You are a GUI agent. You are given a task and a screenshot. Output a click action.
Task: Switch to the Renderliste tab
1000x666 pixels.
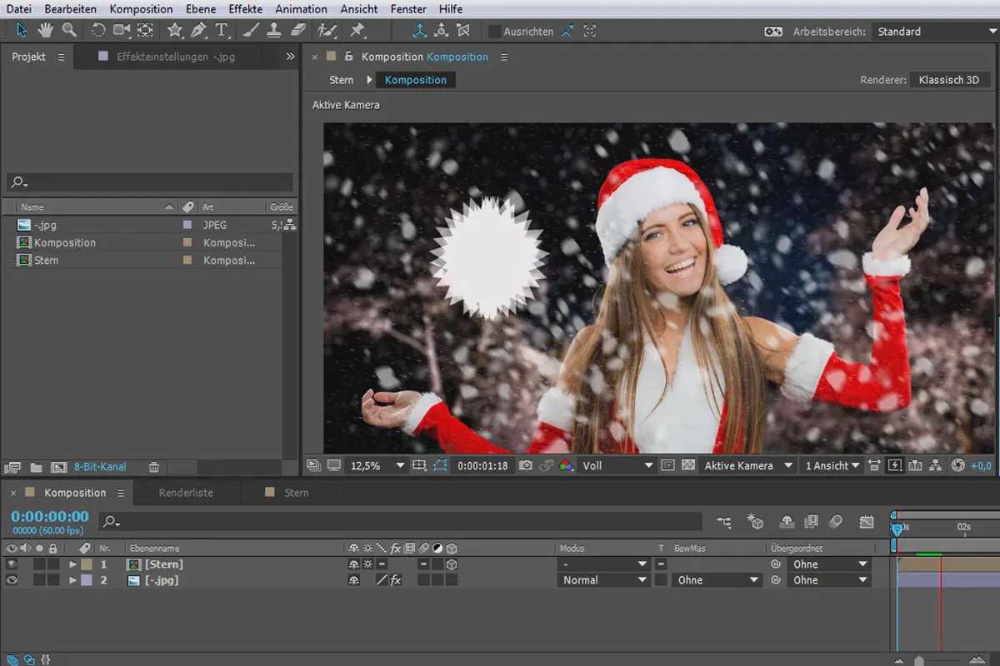(186, 493)
